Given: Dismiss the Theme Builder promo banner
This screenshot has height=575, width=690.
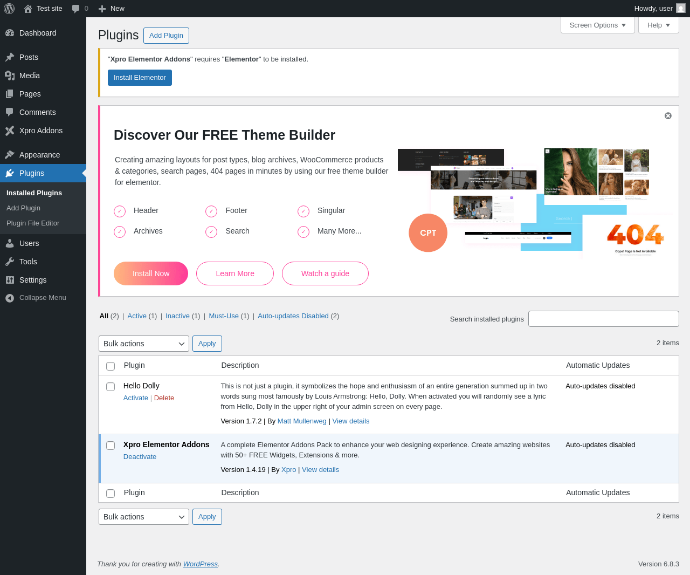Looking at the screenshot, I should [668, 116].
